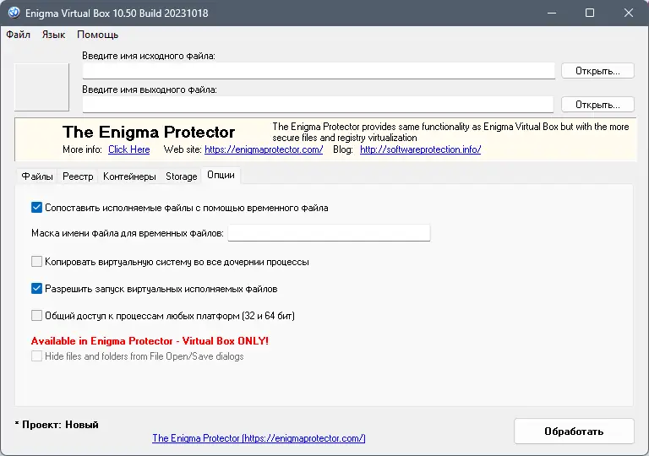
Task: Open the Помощь menu
Action: (x=98, y=35)
